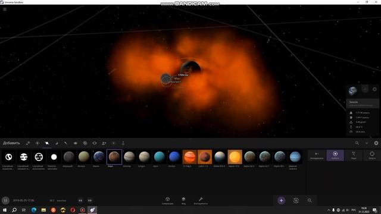This screenshot has height=214, width=381.
Task: Close the Earth properties panel
Action: pos(374,89)
